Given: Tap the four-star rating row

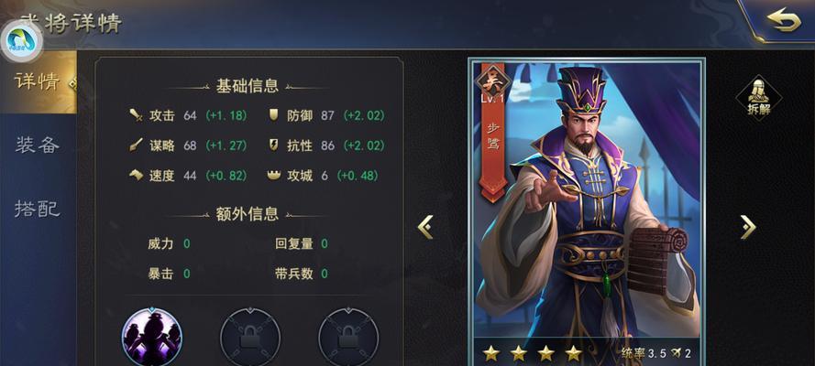Looking at the screenshot, I should [x=533, y=353].
